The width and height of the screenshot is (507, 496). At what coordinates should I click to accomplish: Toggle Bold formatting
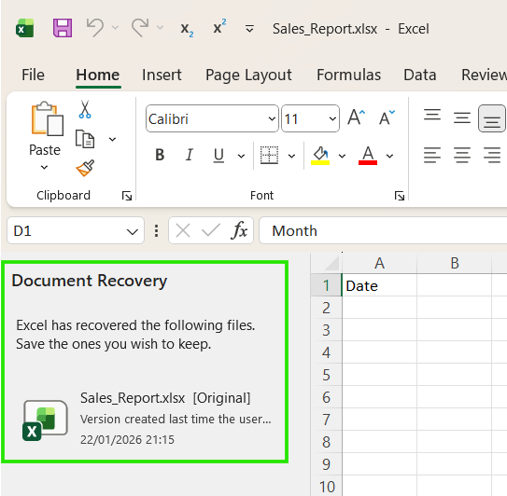[160, 155]
